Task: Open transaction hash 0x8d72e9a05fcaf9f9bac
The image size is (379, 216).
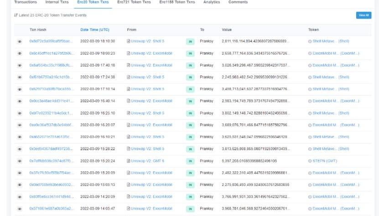Action: tap(51, 41)
